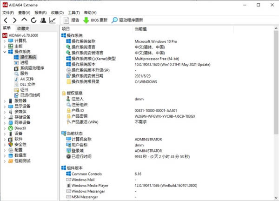Click the back navigation arrow in toolbar
279x201 pixels.
pos(6,20)
